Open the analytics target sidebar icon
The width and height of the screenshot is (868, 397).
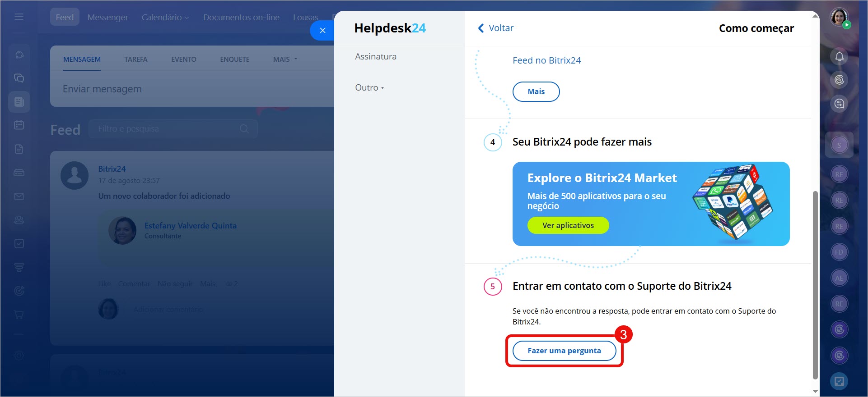click(19, 291)
